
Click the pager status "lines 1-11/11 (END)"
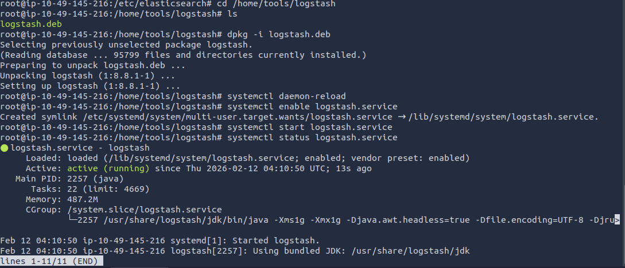[52, 261]
